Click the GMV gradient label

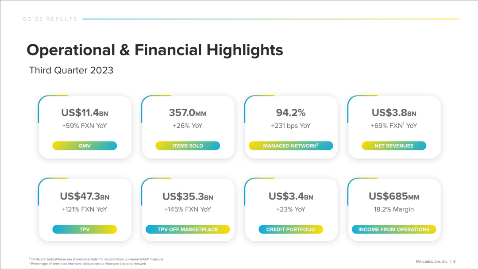[x=85, y=146]
